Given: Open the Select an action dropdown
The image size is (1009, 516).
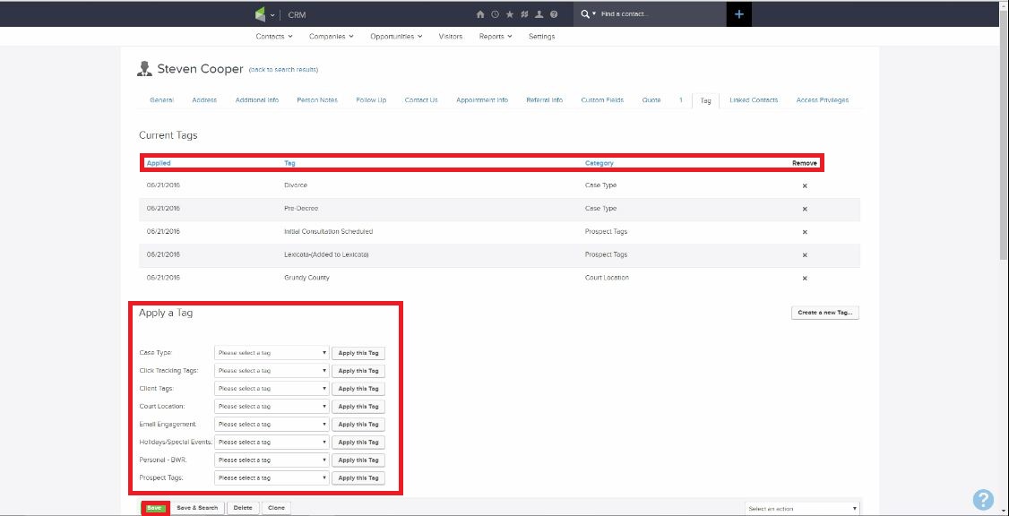Looking at the screenshot, I should click(x=802, y=508).
